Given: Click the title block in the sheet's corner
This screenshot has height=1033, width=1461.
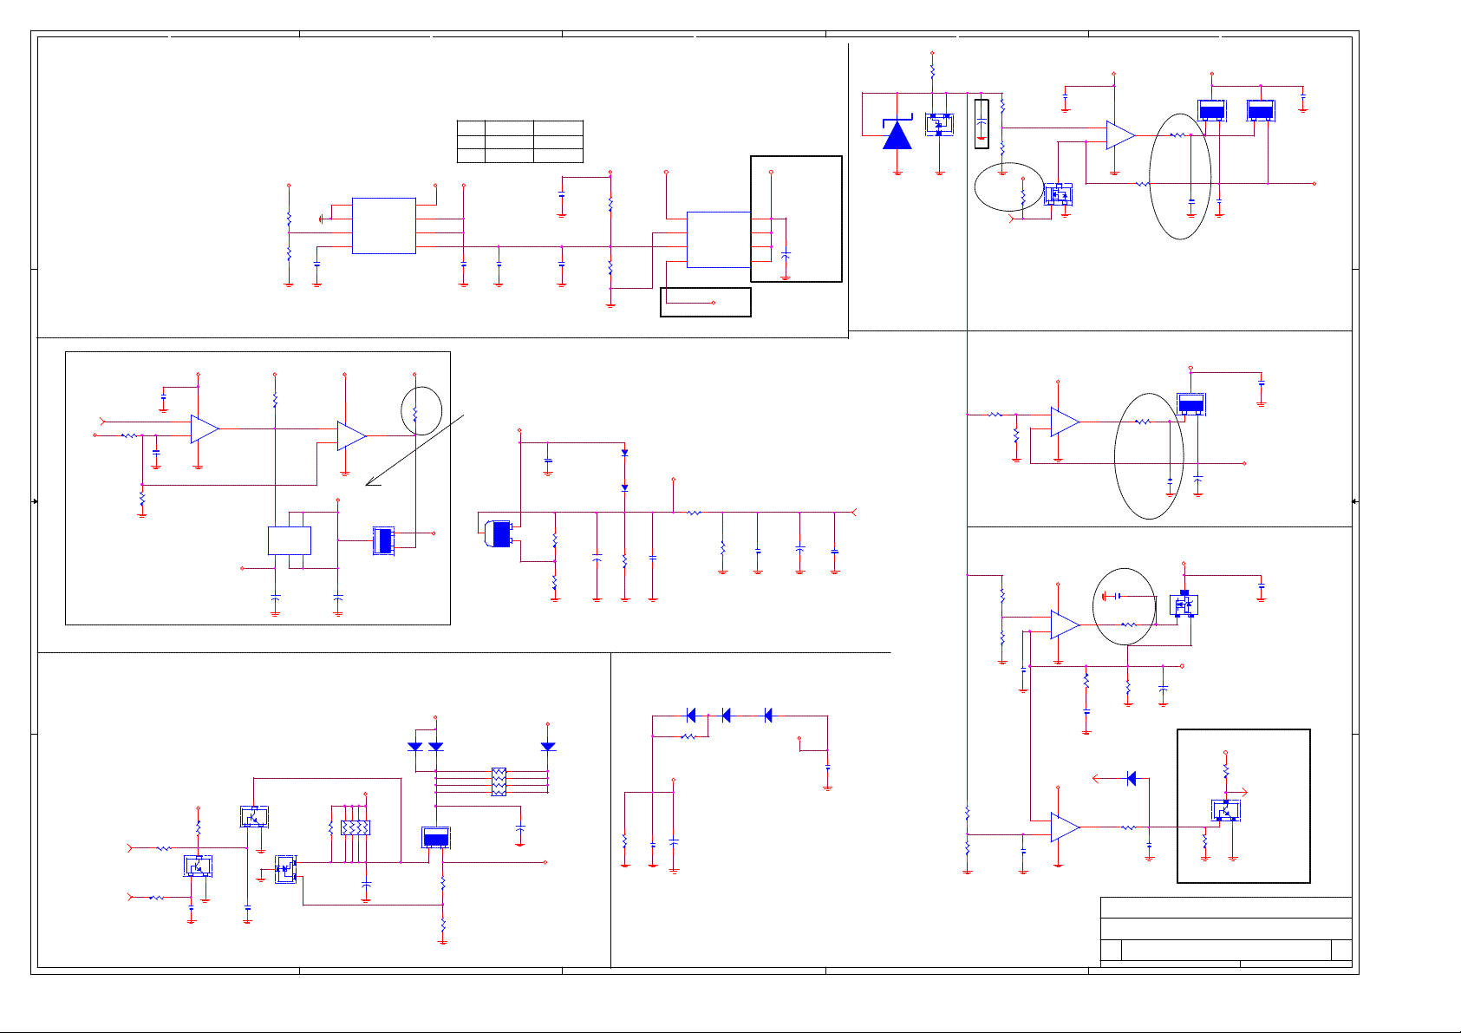Looking at the screenshot, I should tap(1226, 932).
